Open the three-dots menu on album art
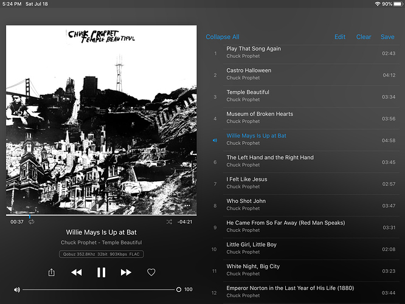The height and width of the screenshot is (304, 405). click(x=187, y=206)
